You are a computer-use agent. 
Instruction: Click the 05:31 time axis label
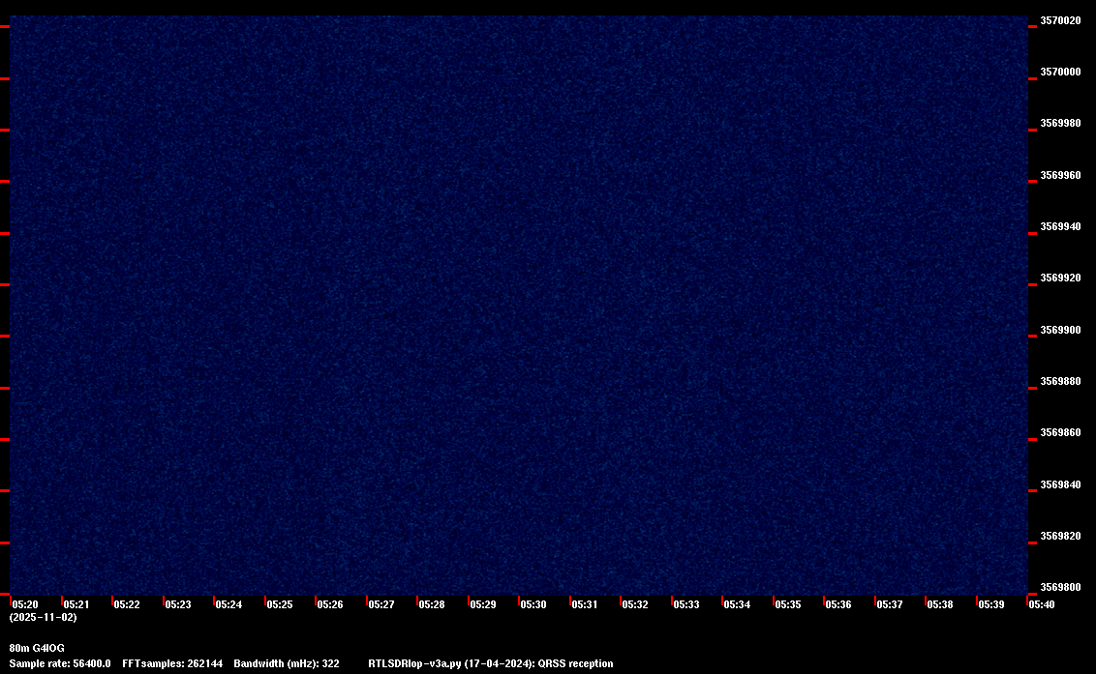585,604
